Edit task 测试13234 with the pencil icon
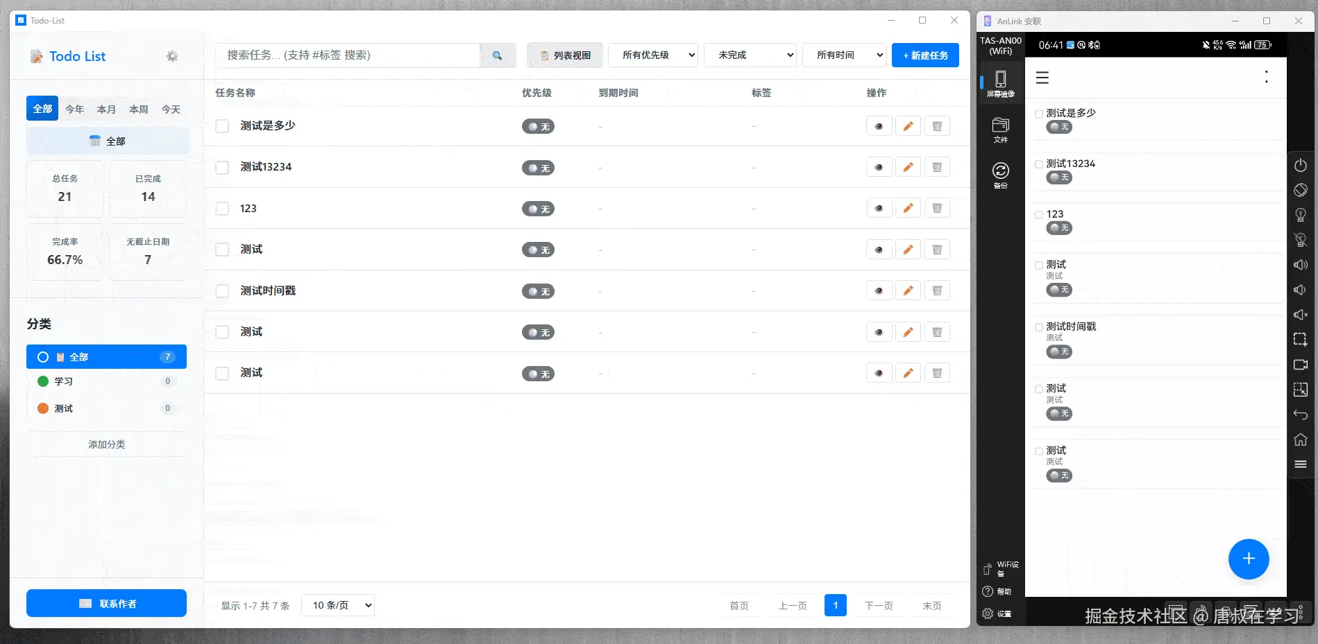The width and height of the screenshot is (1318, 644). 908,166
